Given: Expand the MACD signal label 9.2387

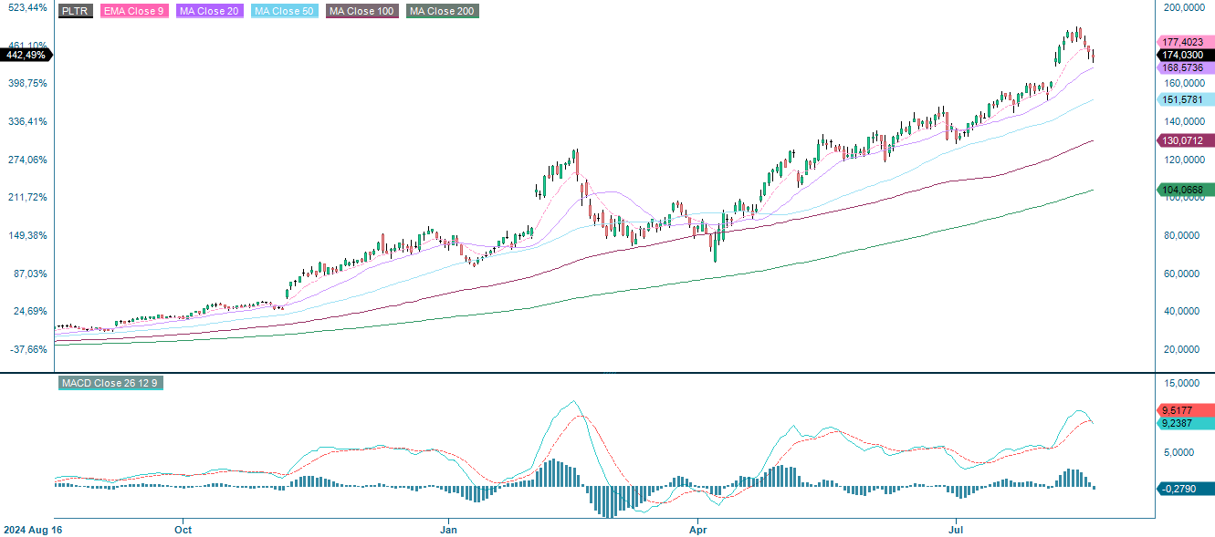Looking at the screenshot, I should point(1181,423).
